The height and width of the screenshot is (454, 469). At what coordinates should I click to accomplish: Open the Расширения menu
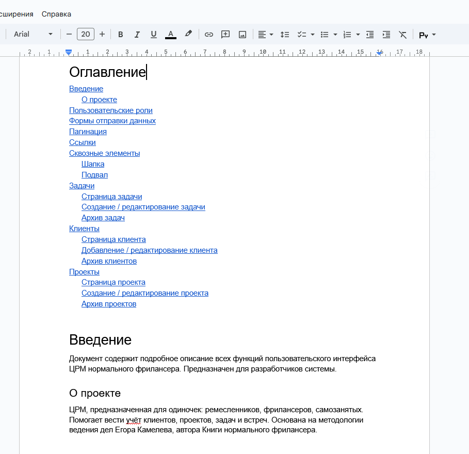tap(15, 14)
